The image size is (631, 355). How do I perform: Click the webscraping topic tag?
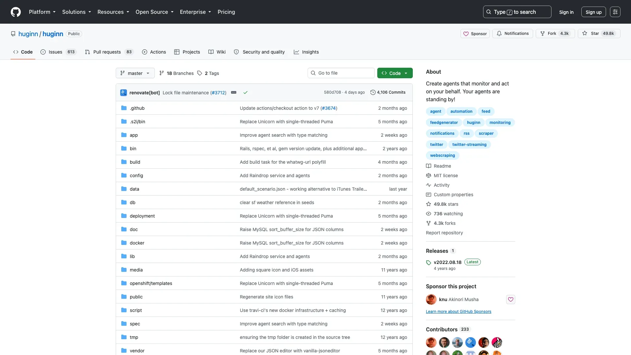click(x=442, y=155)
